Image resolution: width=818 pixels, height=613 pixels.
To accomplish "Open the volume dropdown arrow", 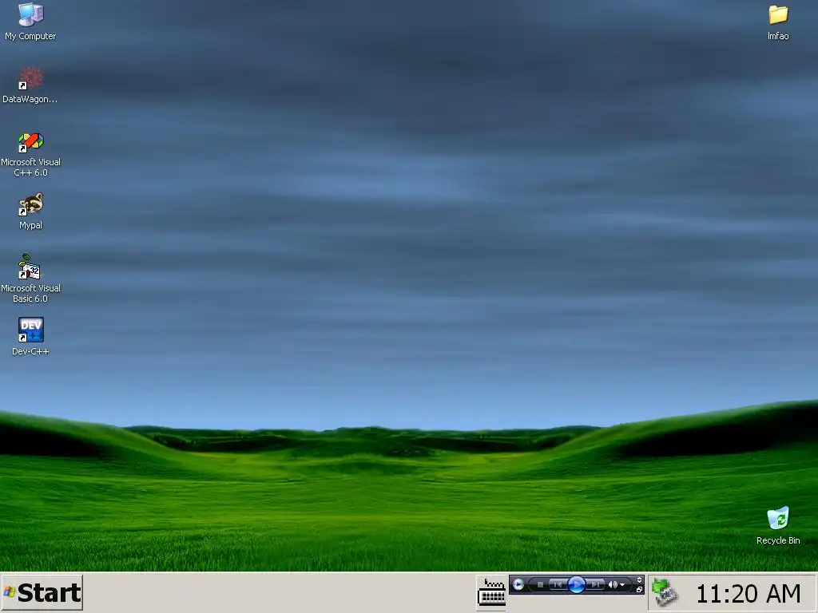I will click(622, 585).
